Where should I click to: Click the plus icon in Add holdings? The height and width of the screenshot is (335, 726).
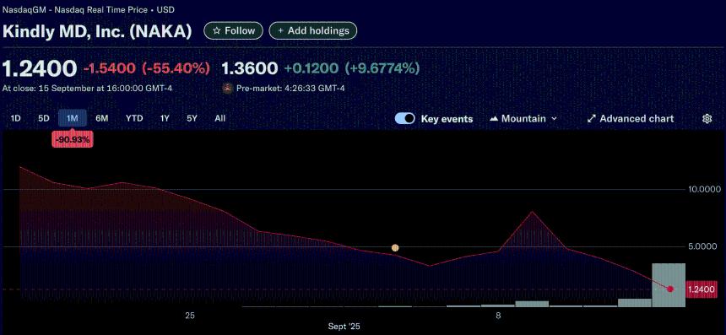[x=280, y=31]
